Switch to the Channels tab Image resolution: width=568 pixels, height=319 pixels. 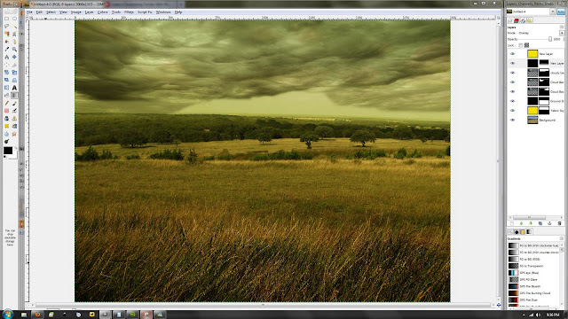tap(517, 20)
